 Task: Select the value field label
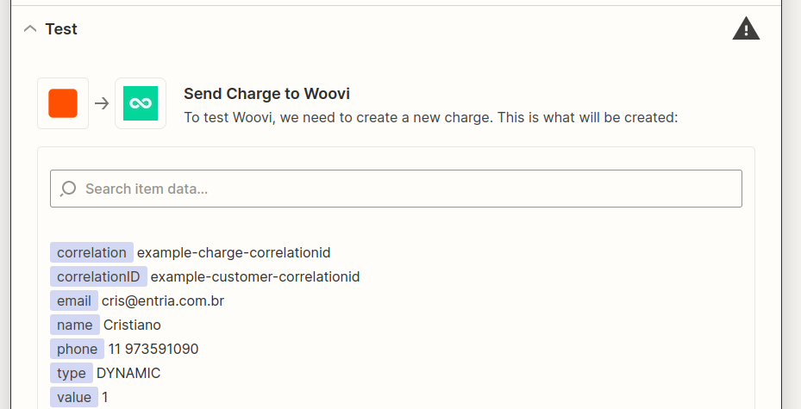point(74,397)
